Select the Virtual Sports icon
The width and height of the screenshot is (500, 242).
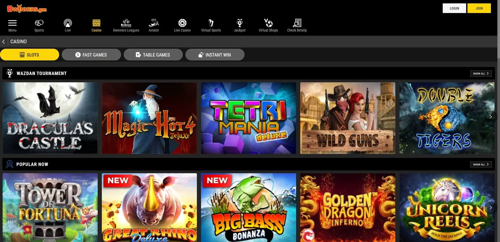point(211,23)
